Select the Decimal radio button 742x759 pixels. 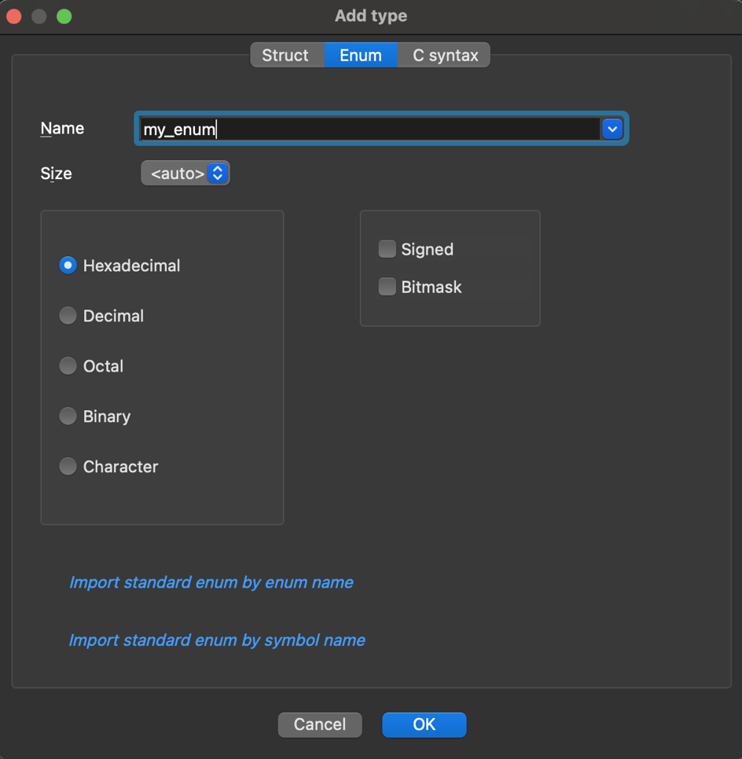point(68,316)
